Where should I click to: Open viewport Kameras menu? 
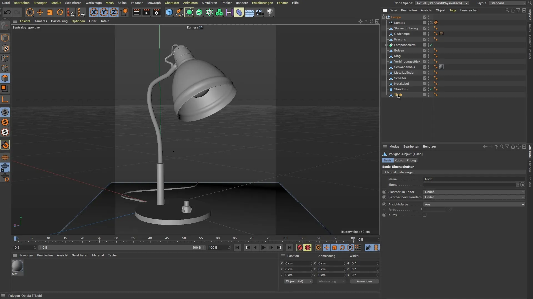(41, 21)
